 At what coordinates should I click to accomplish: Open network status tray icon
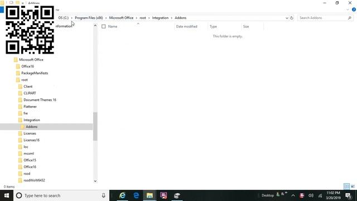pyautogui.click(x=320, y=195)
